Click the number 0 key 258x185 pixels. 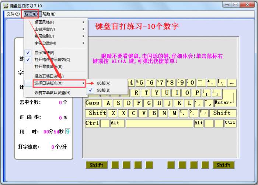pos(191,83)
